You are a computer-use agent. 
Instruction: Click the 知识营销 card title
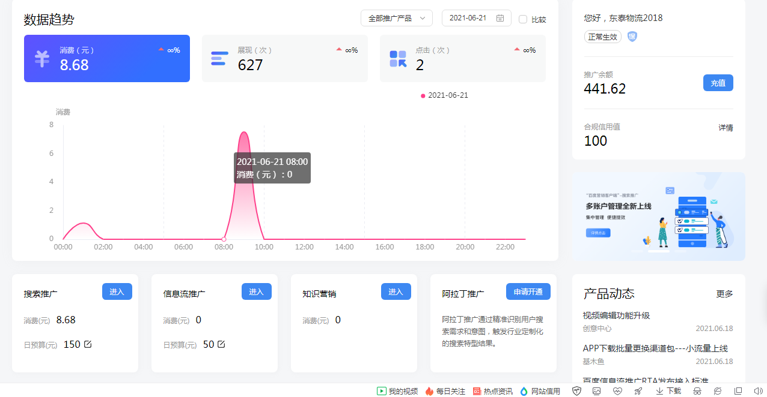(x=320, y=294)
